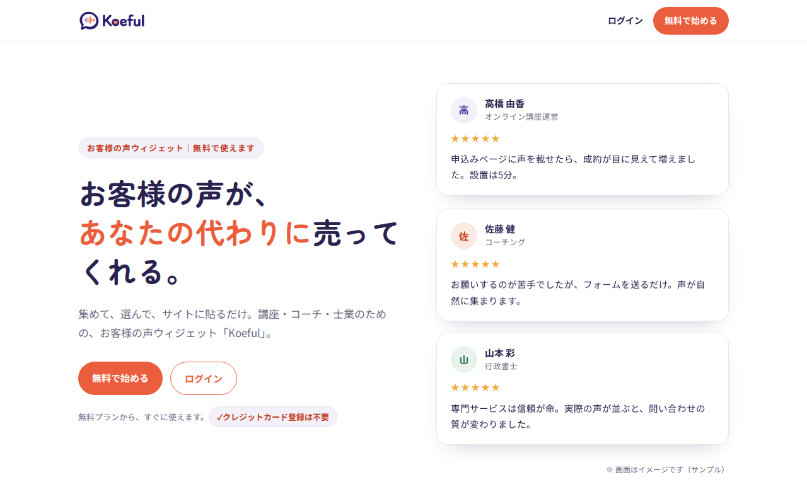Click the クレジットカード登録は不要 badge
The height and width of the screenshot is (504, 807).
click(273, 417)
